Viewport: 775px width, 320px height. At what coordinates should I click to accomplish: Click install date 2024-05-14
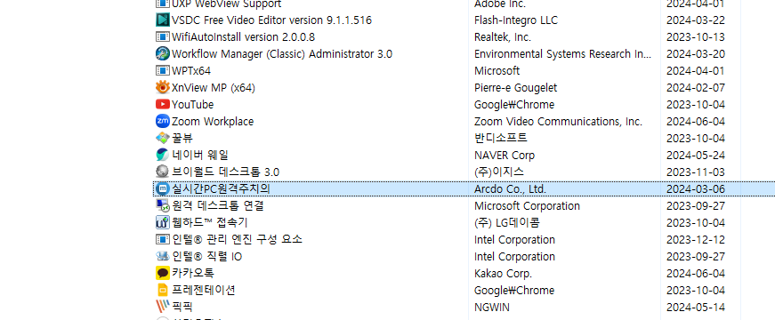click(x=696, y=308)
